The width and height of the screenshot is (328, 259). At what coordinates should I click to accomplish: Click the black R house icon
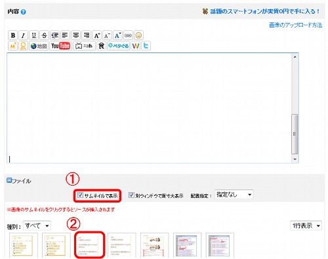point(101,46)
